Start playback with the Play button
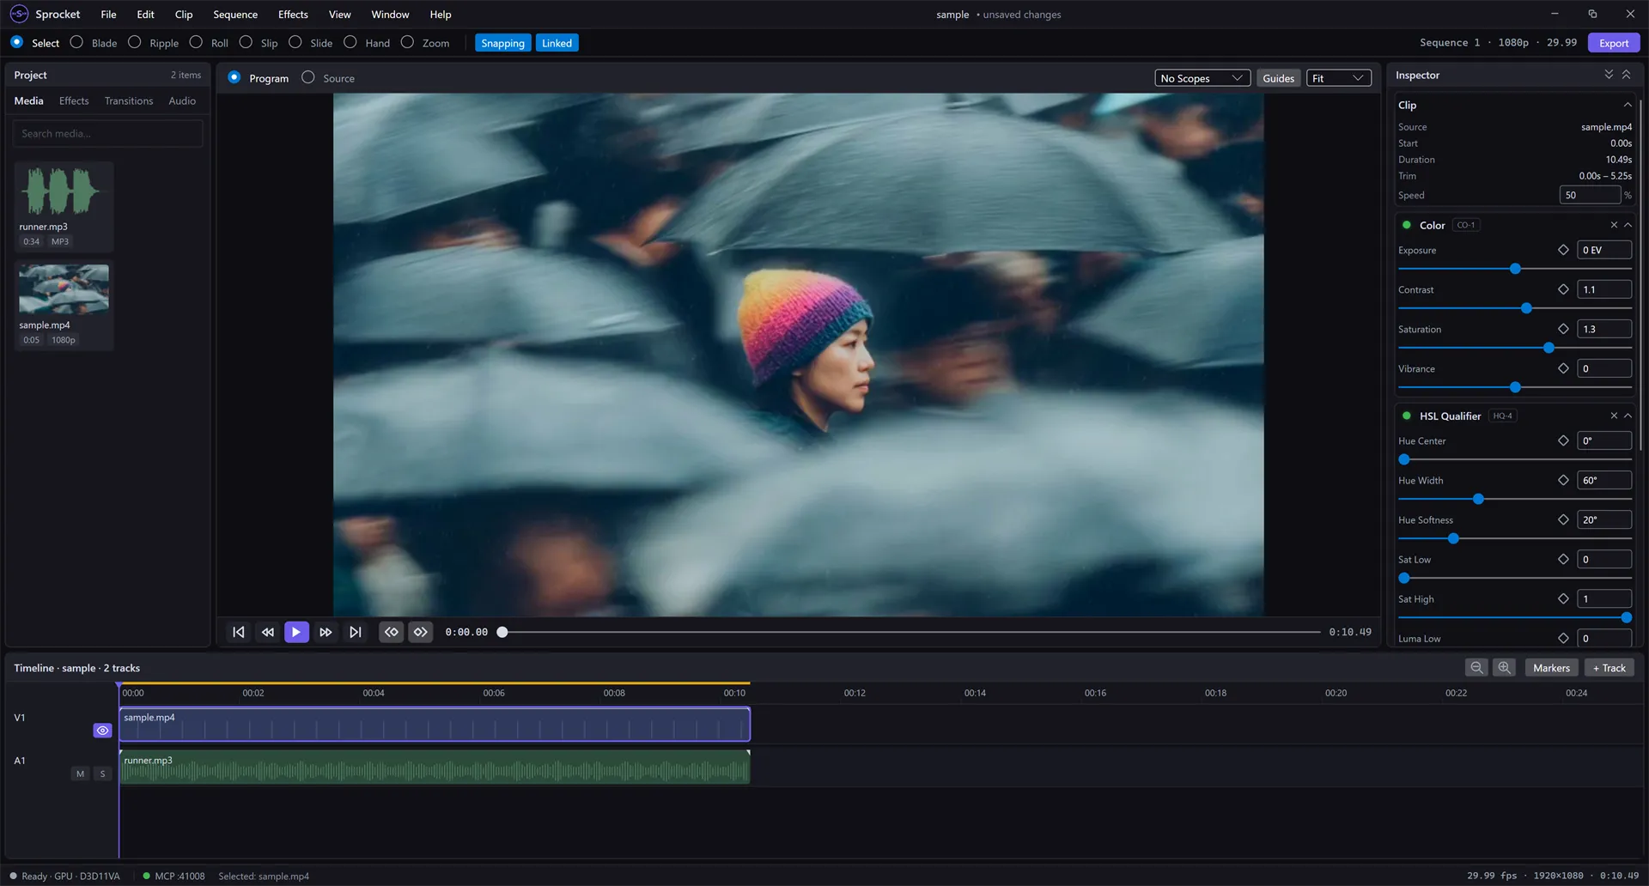This screenshot has width=1649, height=886. (296, 632)
